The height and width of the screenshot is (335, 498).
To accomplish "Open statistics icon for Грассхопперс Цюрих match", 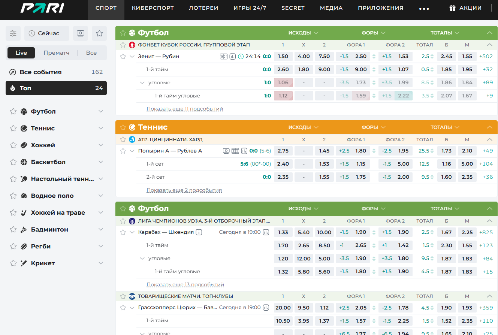I will (x=266, y=308).
